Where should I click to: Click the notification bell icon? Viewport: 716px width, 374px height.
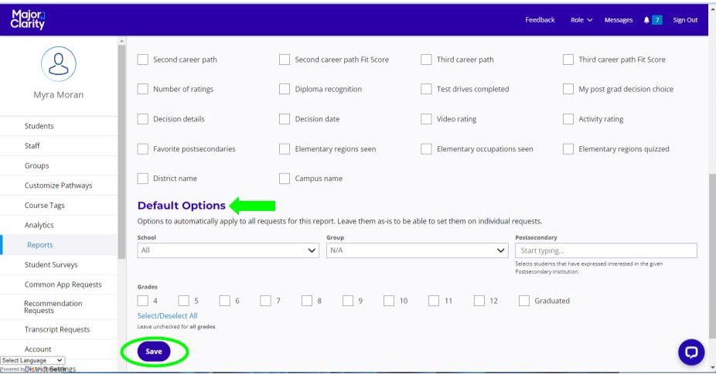pos(646,20)
